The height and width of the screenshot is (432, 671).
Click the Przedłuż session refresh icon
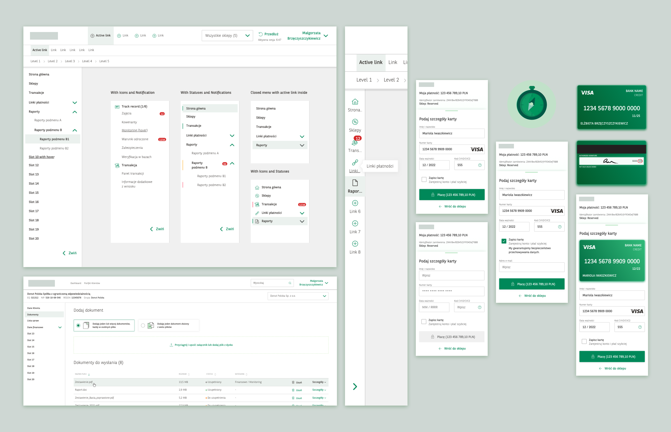(260, 34)
